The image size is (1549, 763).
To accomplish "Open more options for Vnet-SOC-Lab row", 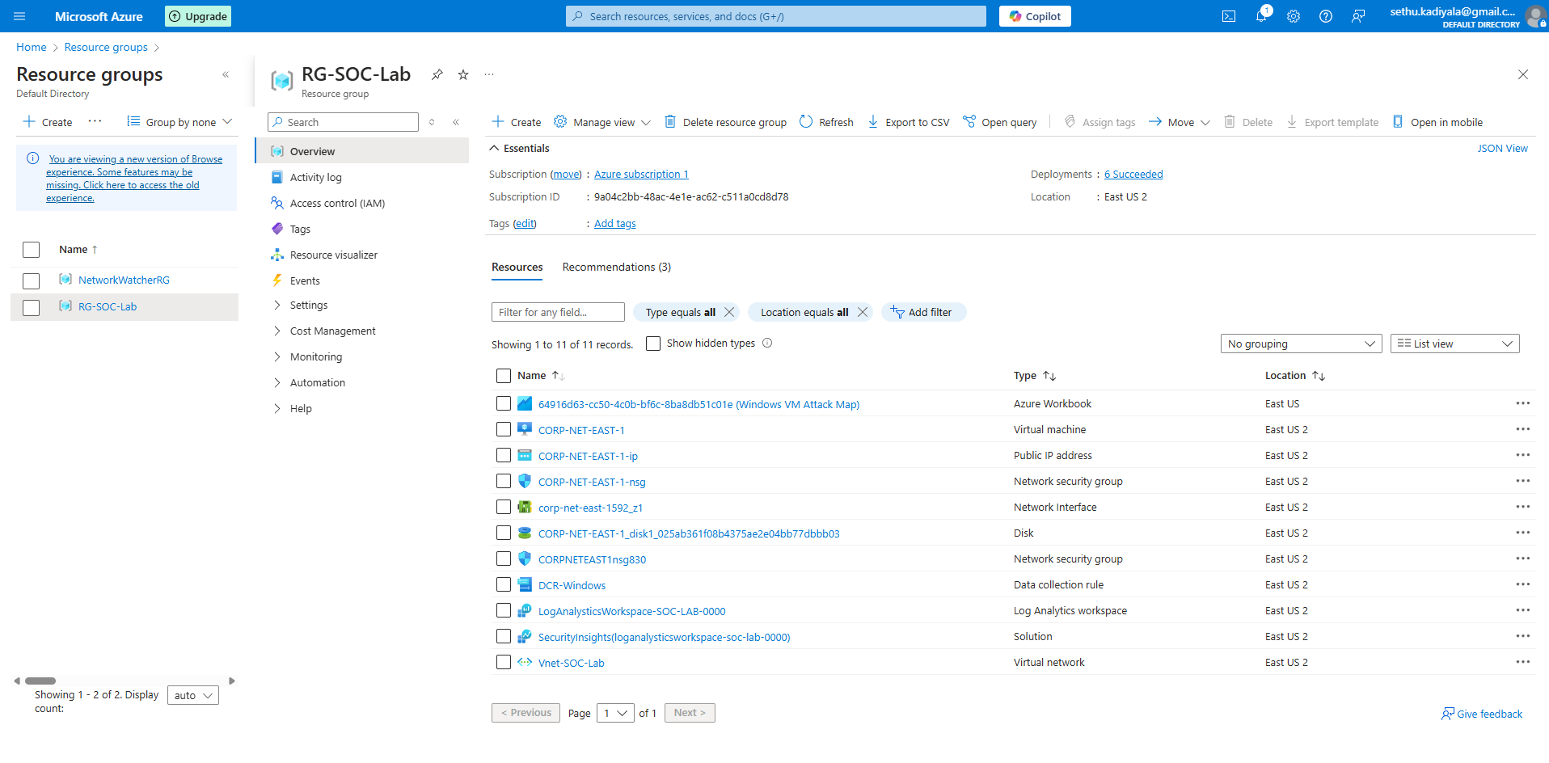I will (x=1523, y=662).
